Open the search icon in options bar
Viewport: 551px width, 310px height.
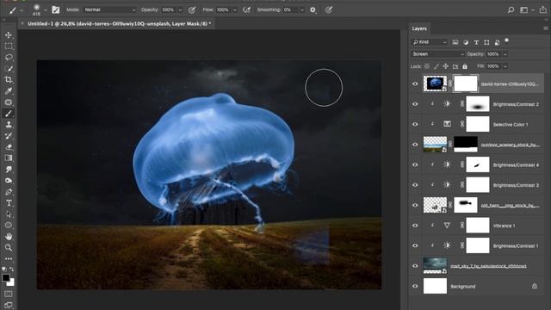(511, 9)
